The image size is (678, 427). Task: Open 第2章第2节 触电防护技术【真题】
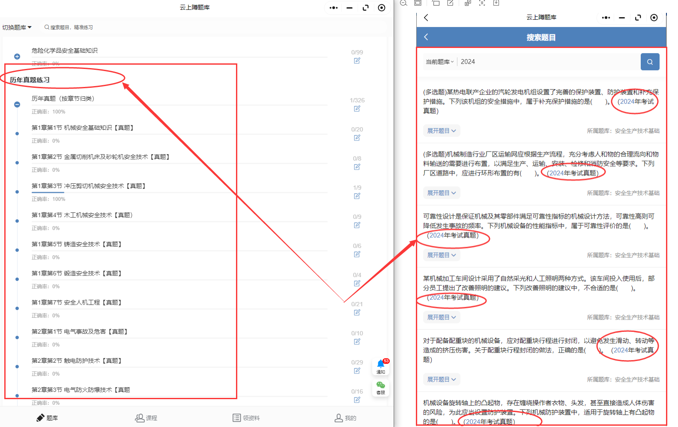point(77,361)
